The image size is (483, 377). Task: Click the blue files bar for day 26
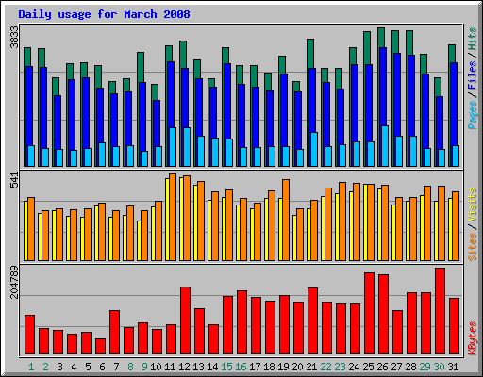tap(383, 87)
